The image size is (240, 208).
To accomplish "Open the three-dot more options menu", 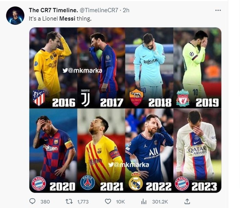I will [x=218, y=10].
